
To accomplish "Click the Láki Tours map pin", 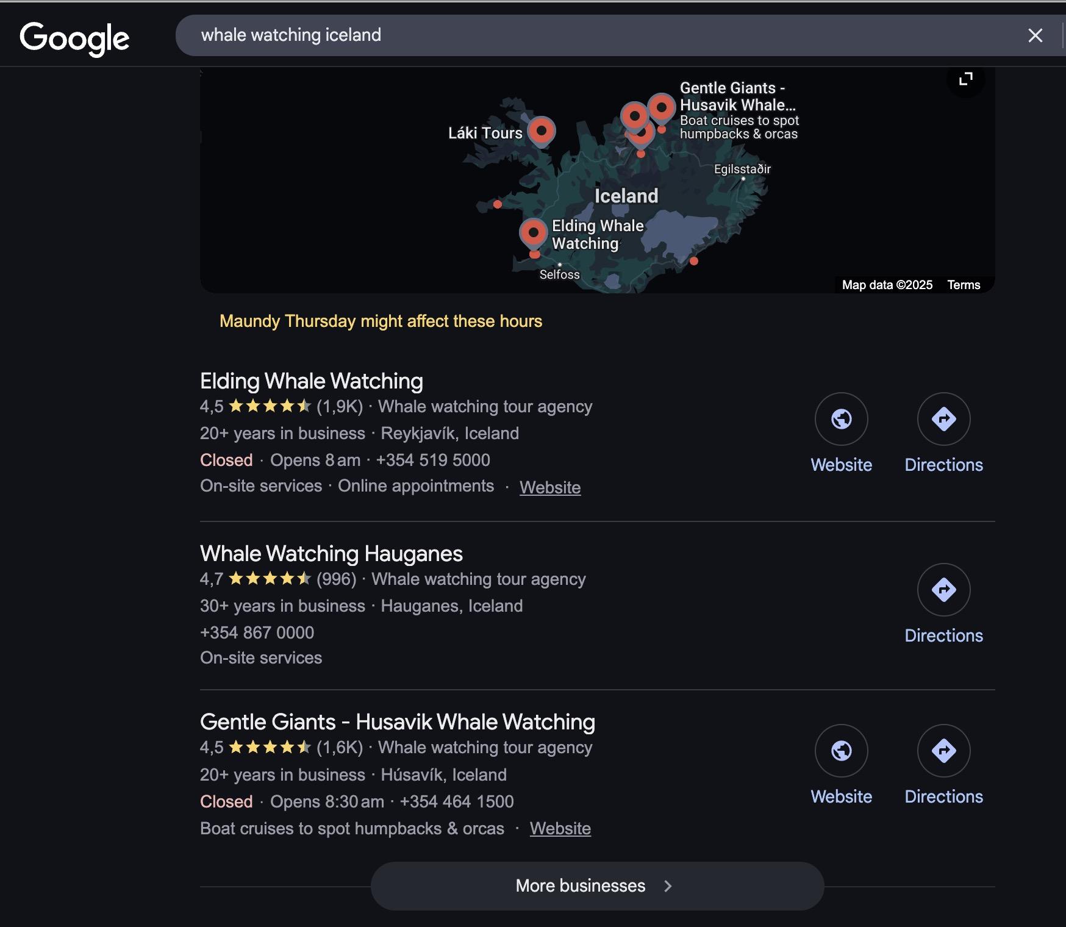I will pyautogui.click(x=541, y=131).
